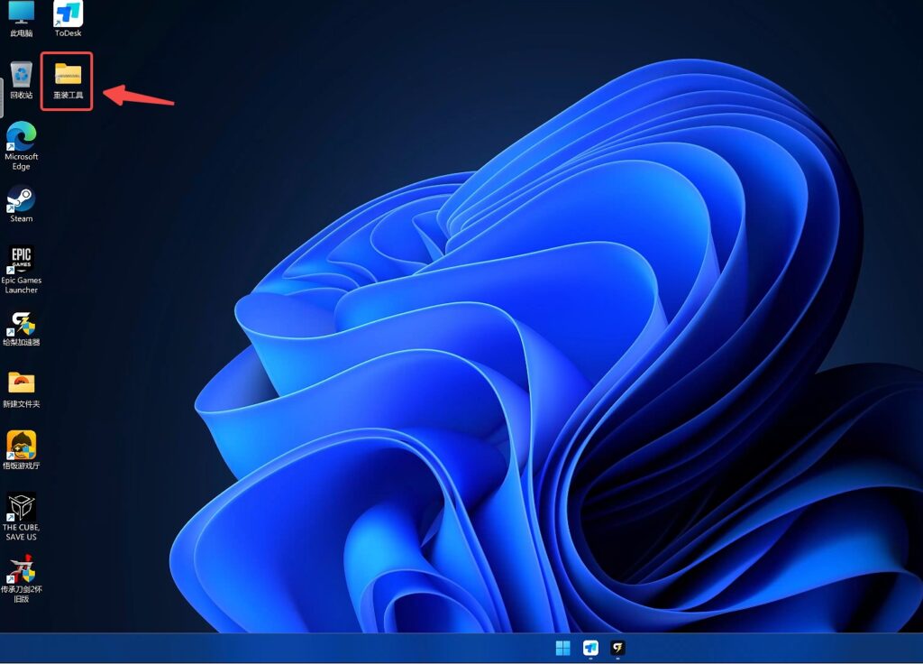Click empty taskbar area left of Start
This screenshot has height=664, width=923.
270,648
